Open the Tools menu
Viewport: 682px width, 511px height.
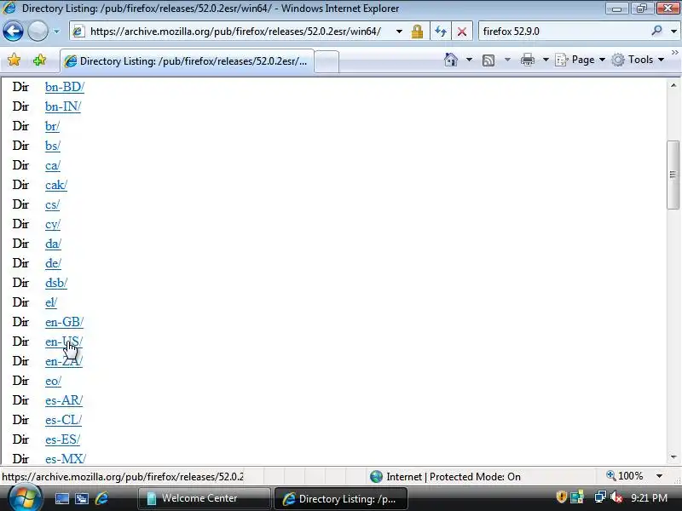coord(638,60)
